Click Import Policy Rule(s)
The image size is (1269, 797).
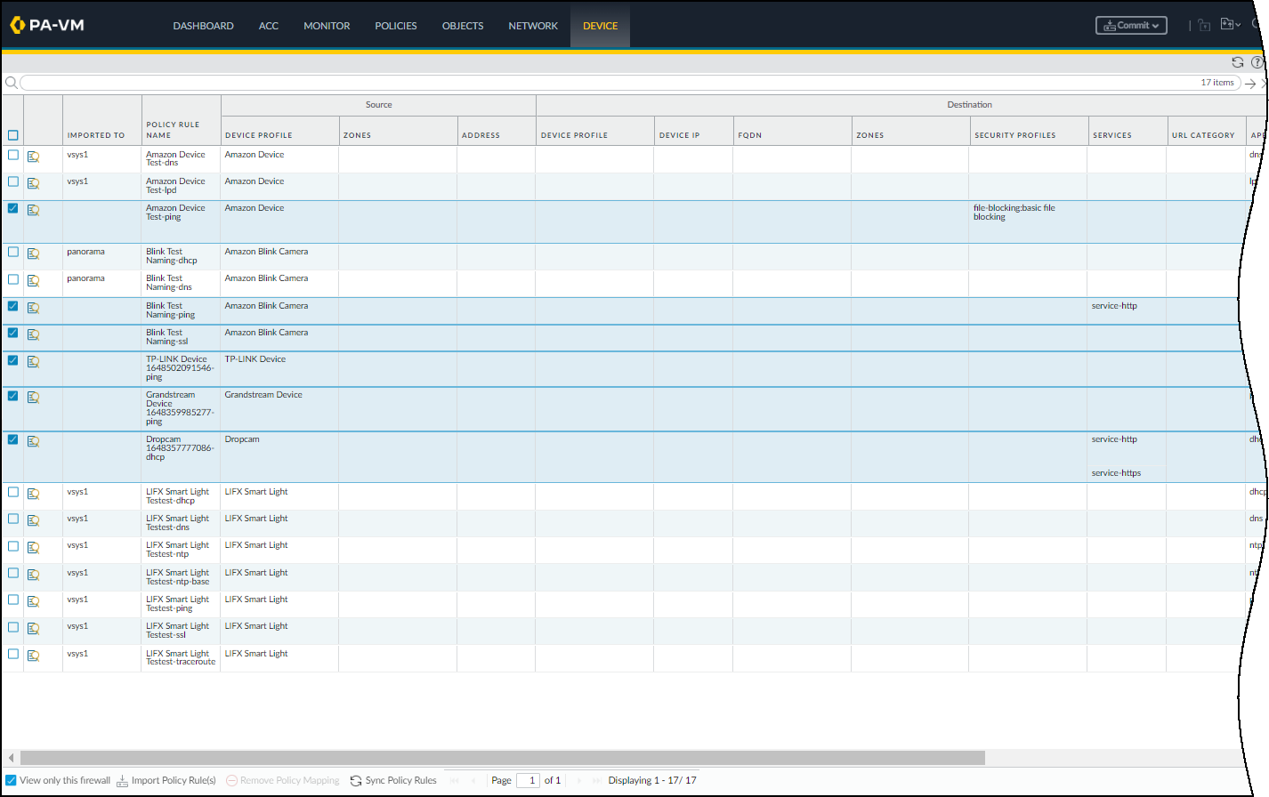166,780
